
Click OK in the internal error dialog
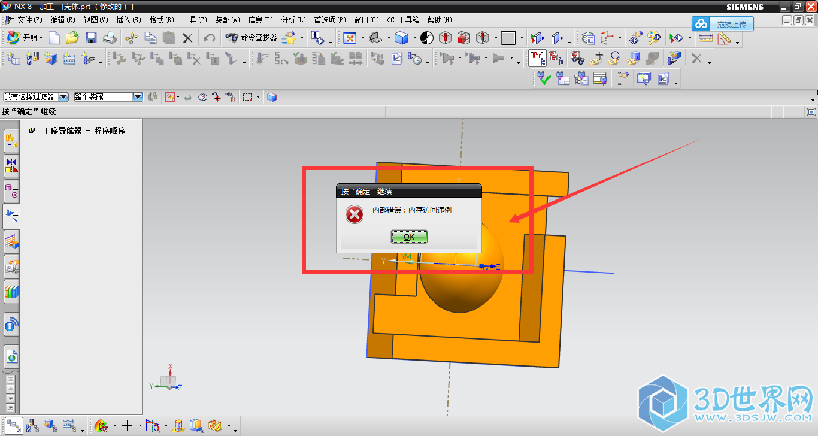point(409,237)
